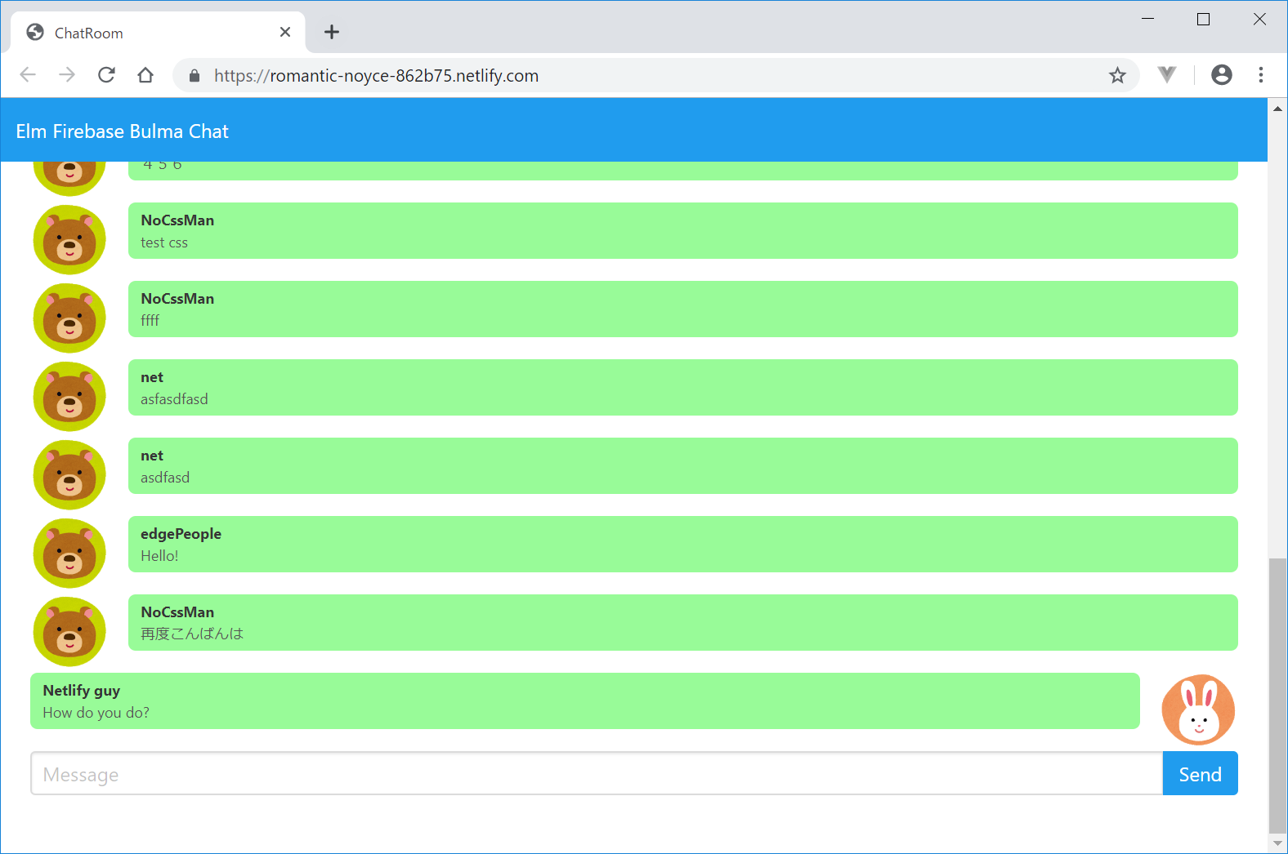Minimize the browser window
The width and height of the screenshot is (1288, 854).
pos(1147,19)
